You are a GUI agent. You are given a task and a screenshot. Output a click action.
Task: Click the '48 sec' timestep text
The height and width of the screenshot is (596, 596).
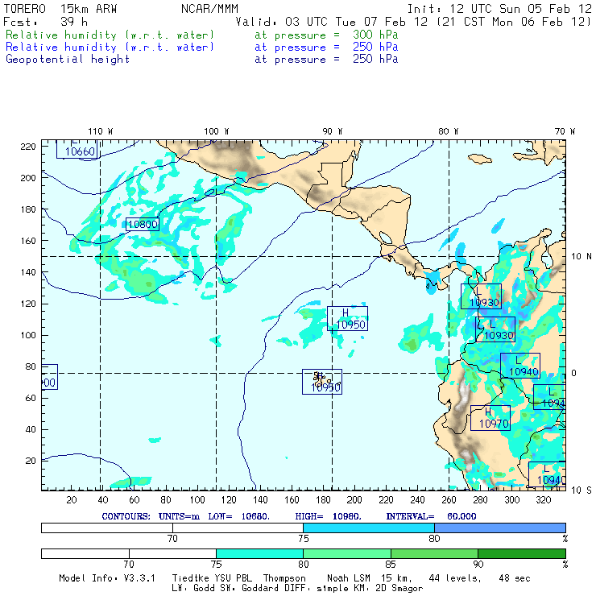point(515,578)
